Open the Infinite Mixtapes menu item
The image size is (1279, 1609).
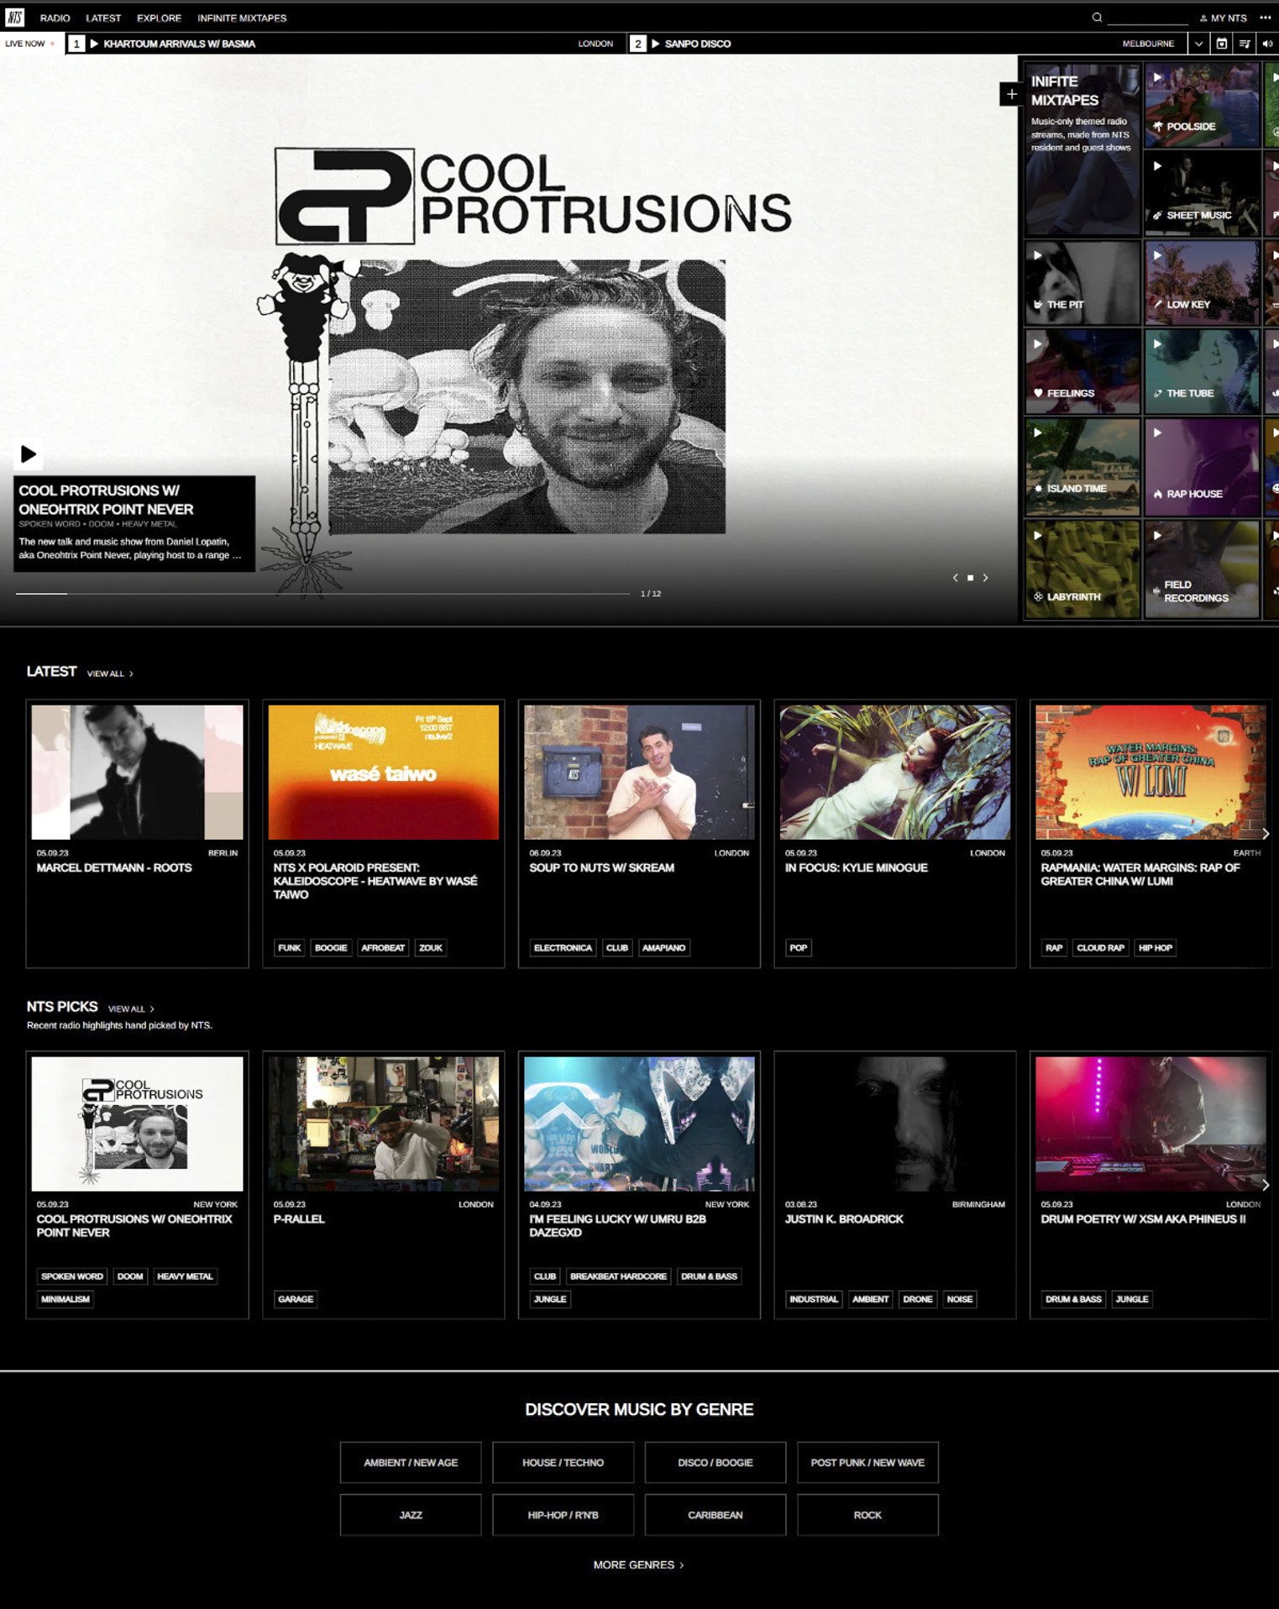[x=242, y=18]
